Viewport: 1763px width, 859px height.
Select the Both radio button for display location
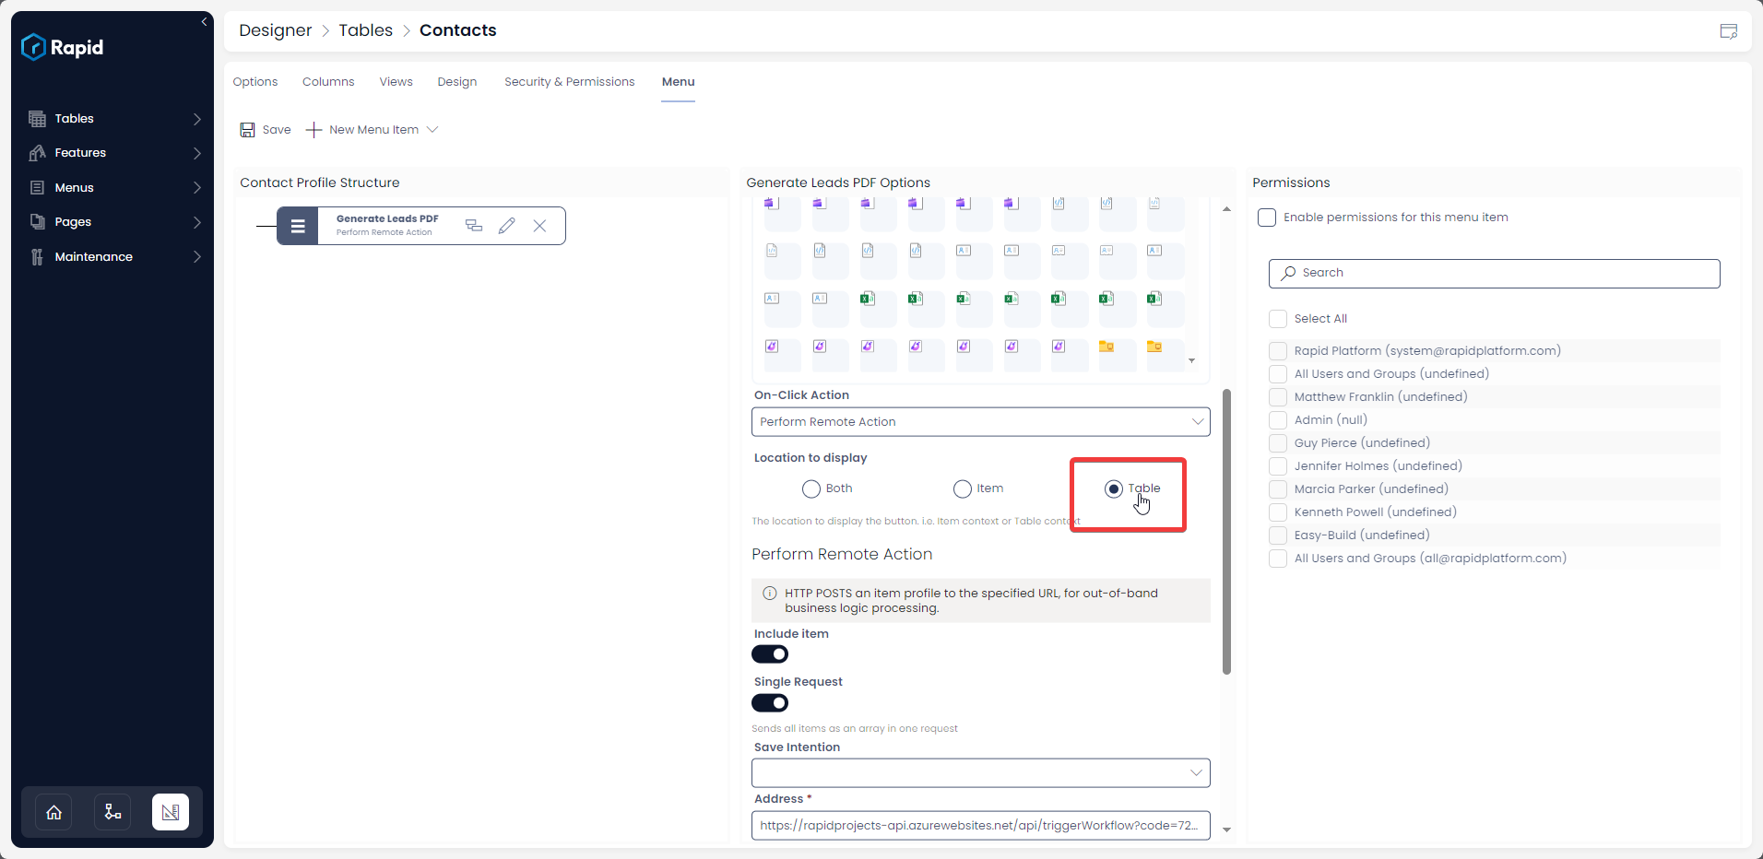[811, 488]
